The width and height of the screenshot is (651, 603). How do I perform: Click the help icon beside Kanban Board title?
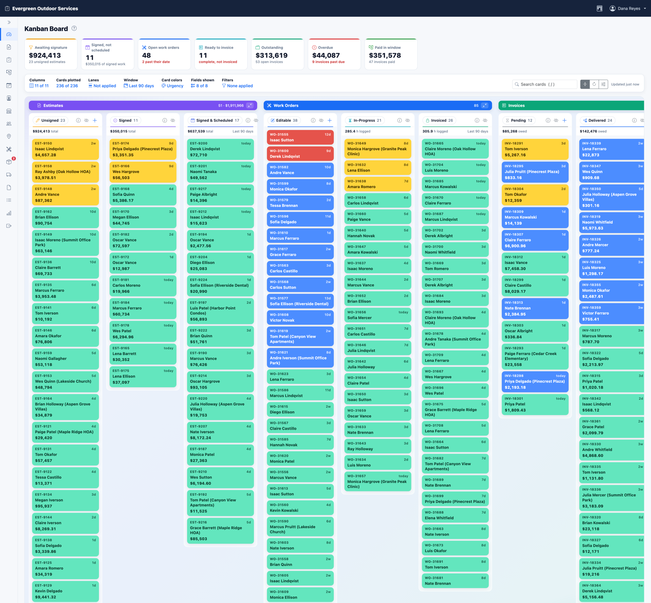click(x=74, y=28)
